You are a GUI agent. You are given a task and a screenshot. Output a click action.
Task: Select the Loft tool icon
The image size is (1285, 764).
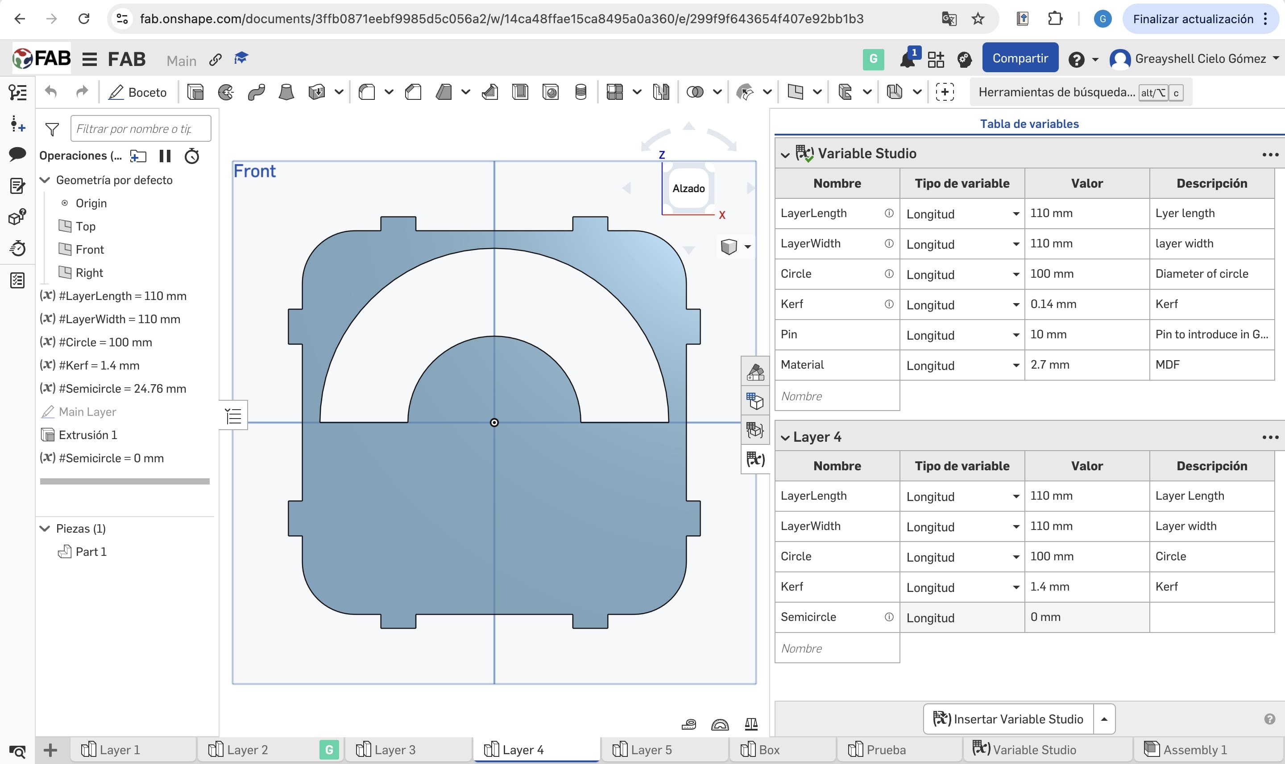[x=286, y=92]
